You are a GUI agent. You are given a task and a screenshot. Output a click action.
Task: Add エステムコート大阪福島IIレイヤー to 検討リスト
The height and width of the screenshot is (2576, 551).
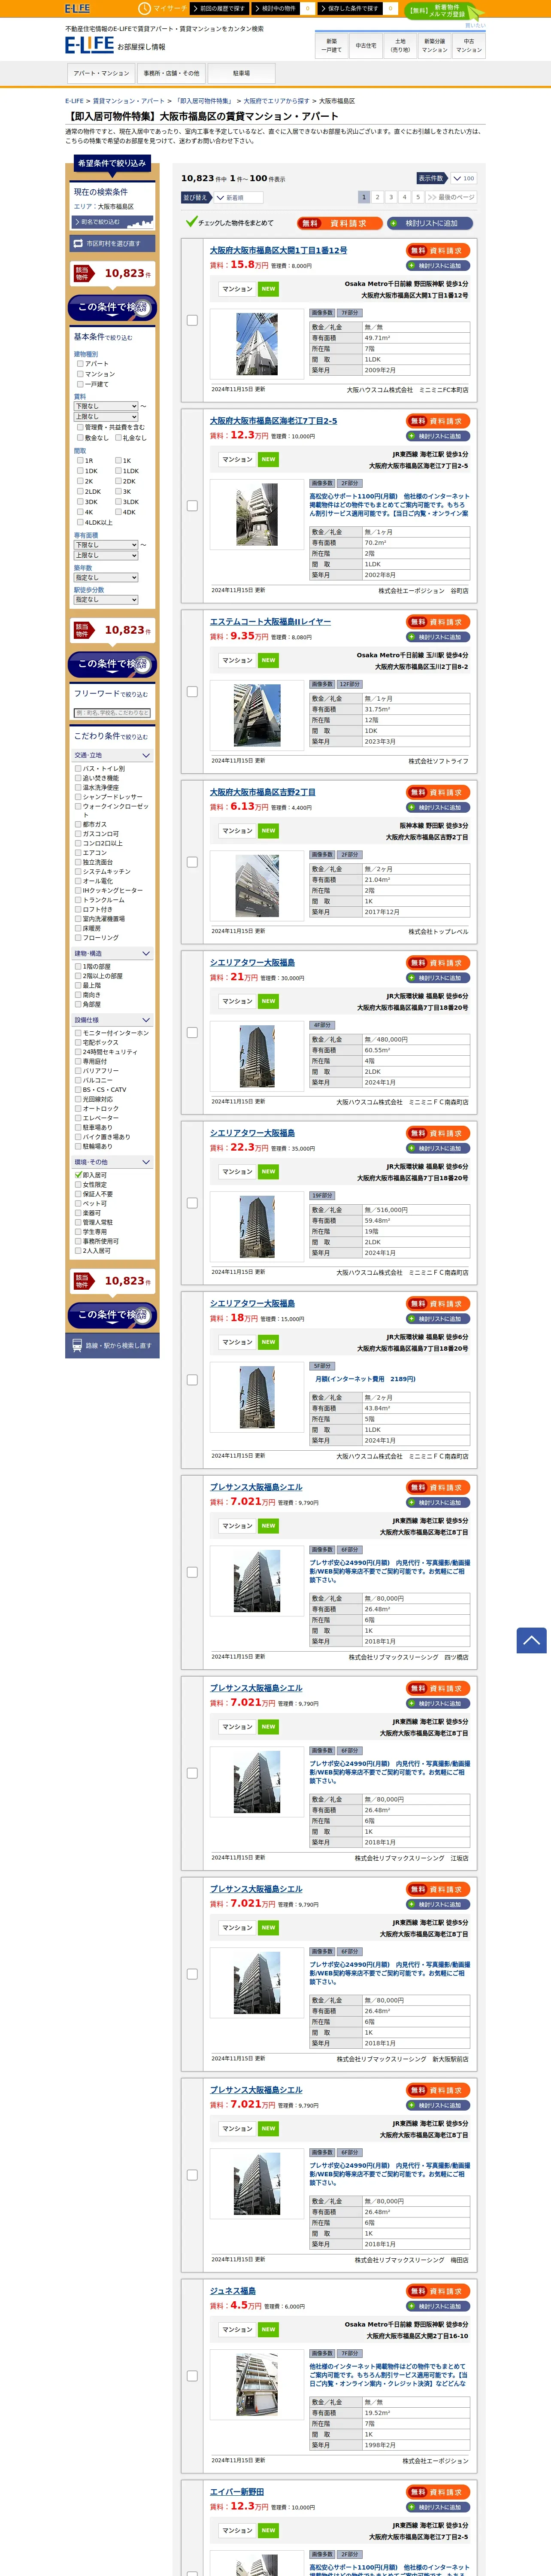coord(438,637)
